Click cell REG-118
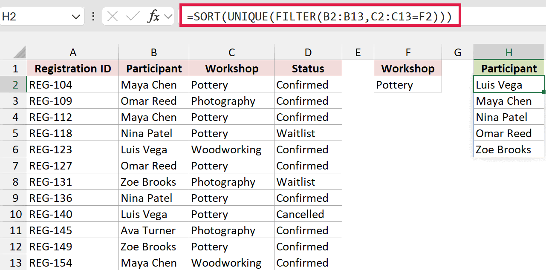The image size is (546, 270). click(x=73, y=133)
